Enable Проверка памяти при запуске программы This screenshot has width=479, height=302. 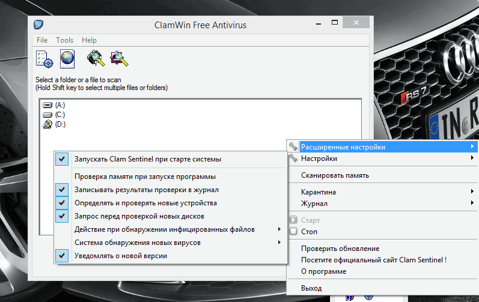[x=171, y=177]
